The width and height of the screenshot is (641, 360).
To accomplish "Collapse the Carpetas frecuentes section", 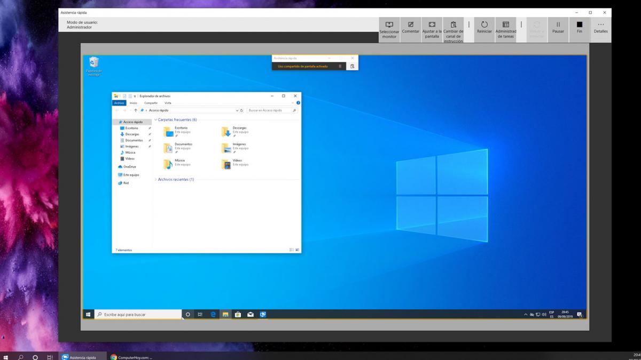I will point(155,120).
